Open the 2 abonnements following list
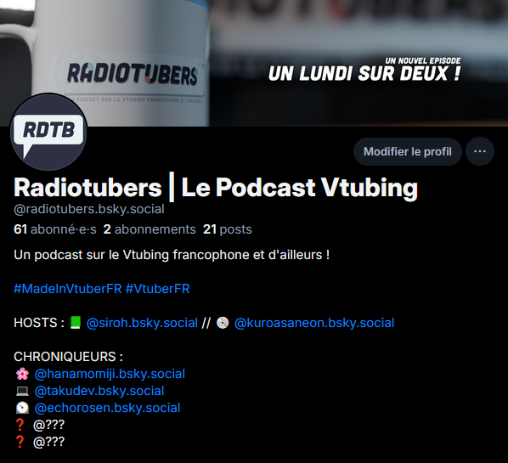The height and width of the screenshot is (463, 508). (x=150, y=229)
